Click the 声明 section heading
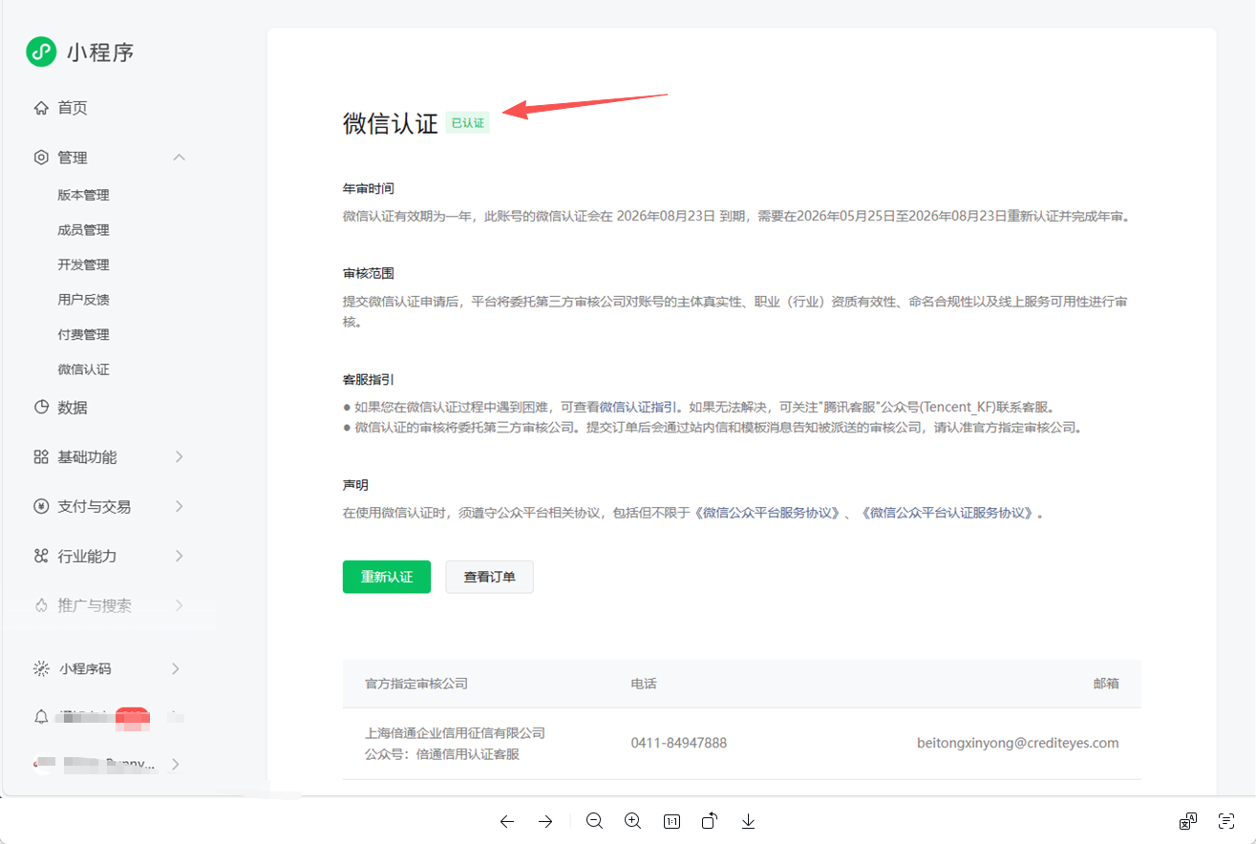 (x=355, y=485)
